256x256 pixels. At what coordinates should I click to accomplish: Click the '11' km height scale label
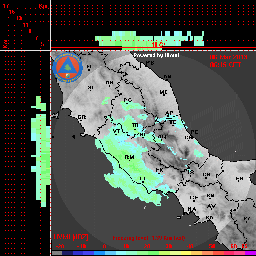point(25,25)
